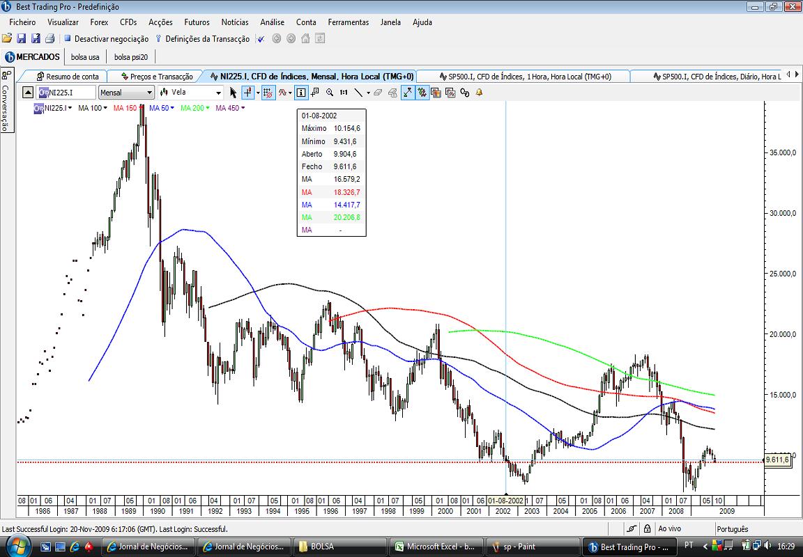Click the alarm bell alert icon
Screen dimensions: 803x557
coord(480,93)
